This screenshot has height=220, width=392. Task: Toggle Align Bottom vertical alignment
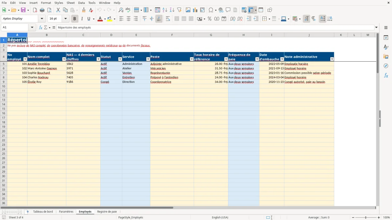click(159, 19)
